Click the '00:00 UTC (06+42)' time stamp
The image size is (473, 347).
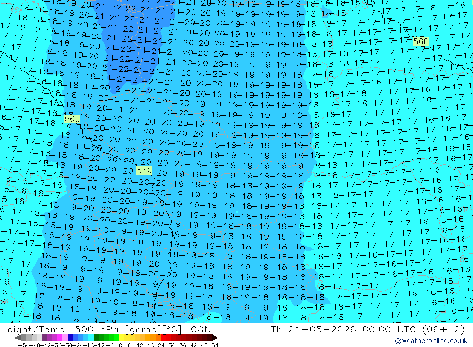click(x=413, y=329)
